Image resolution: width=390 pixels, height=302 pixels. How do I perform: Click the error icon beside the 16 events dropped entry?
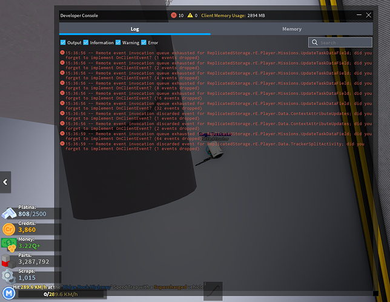[x=62, y=93]
